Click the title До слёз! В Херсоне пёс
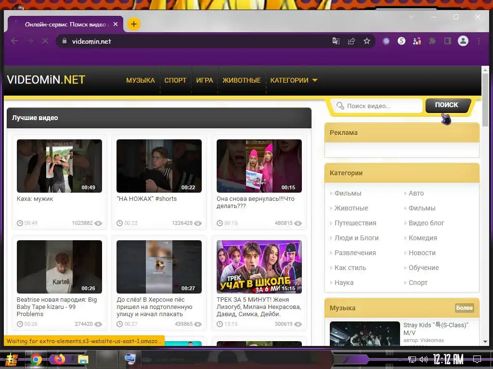The width and height of the screenshot is (493, 369). click(x=155, y=307)
